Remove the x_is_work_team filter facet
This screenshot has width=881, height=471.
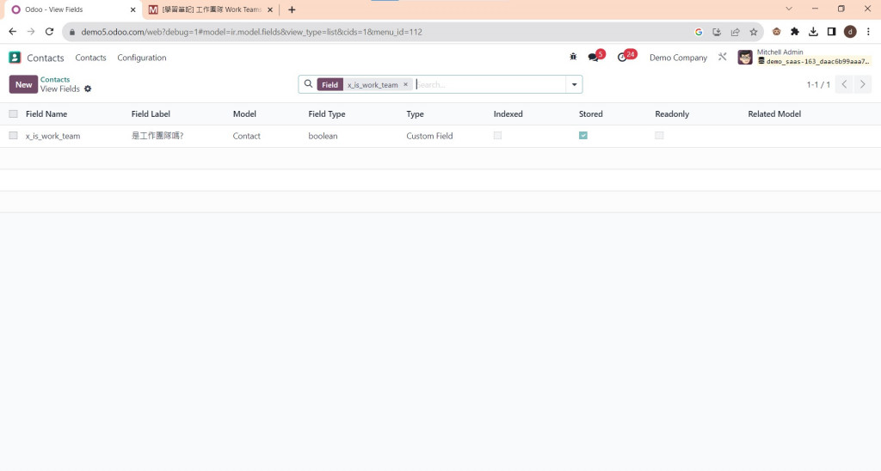click(406, 84)
